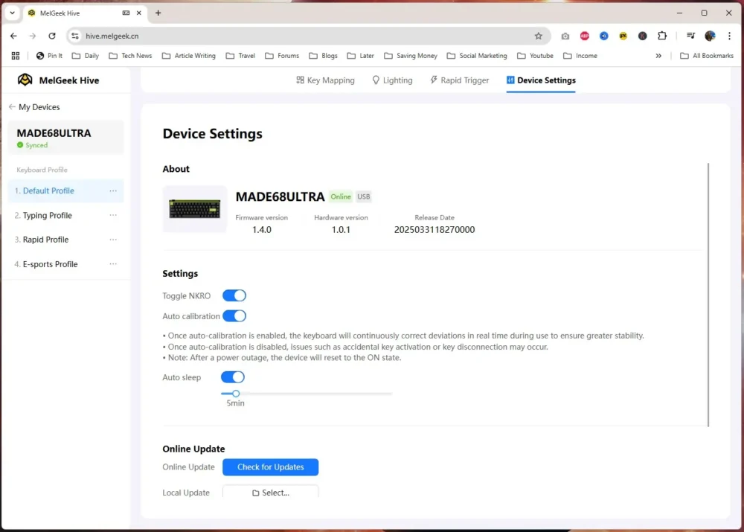Open the Forums bookmarks folder

[282, 56]
